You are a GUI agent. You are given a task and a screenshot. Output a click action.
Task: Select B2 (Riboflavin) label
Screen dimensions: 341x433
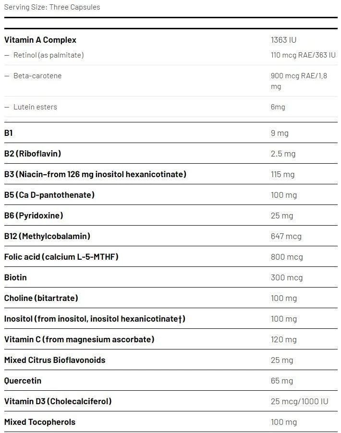[x=33, y=154]
